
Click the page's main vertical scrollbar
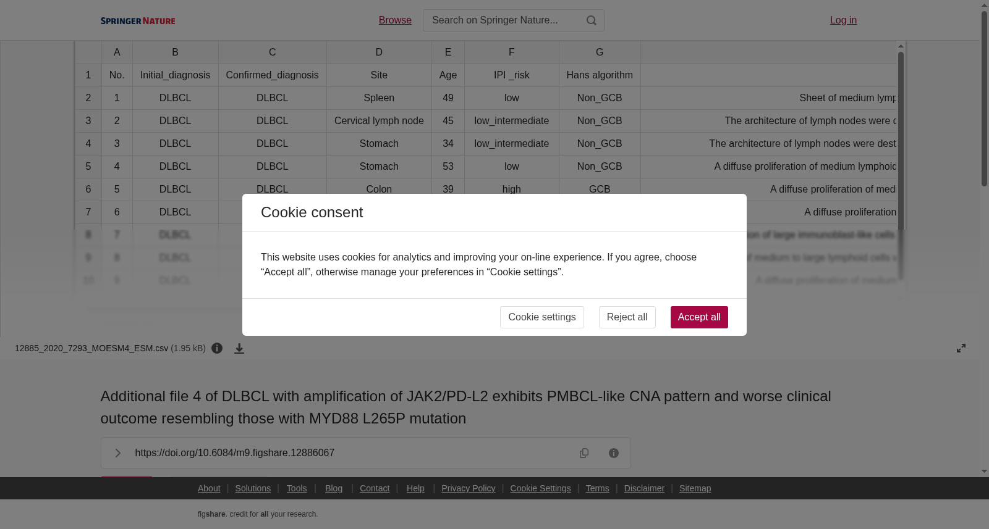pyautogui.click(x=984, y=99)
